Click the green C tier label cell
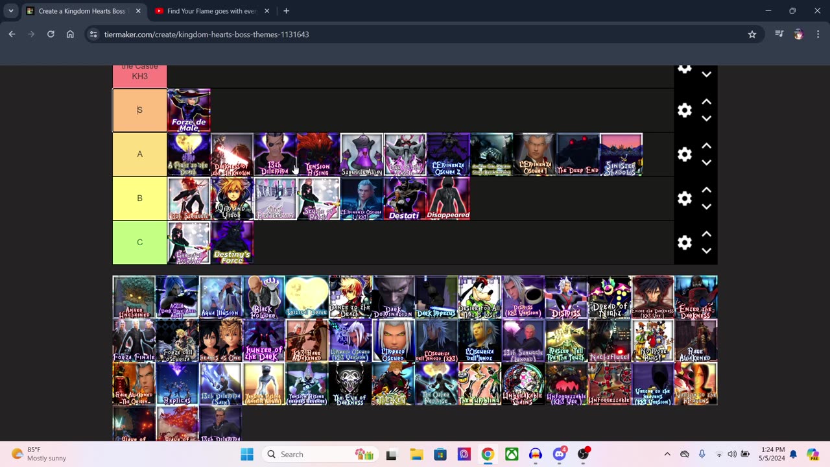830x467 pixels. pos(139,243)
